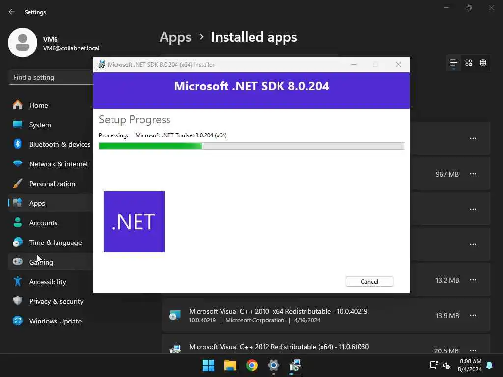Click the 13.9 MB size value

pyautogui.click(x=447, y=316)
